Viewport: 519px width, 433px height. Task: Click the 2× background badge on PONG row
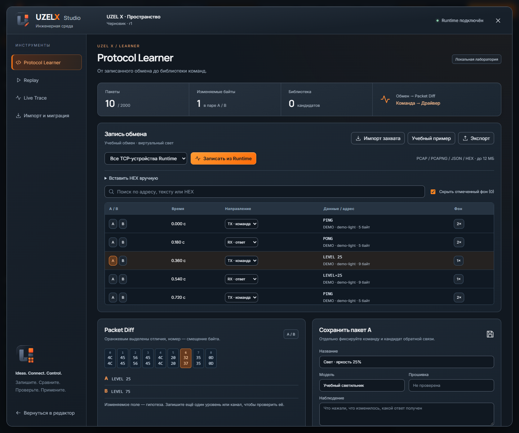[x=459, y=242]
